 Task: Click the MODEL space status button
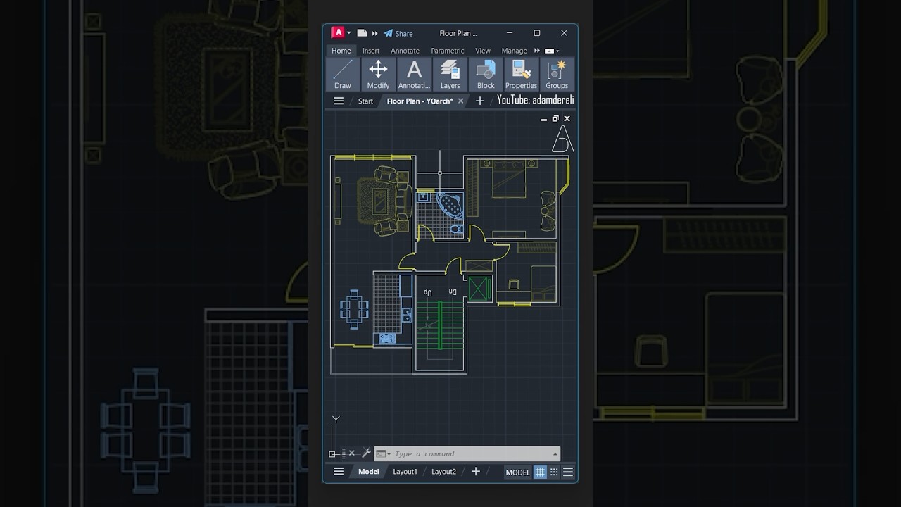pos(518,472)
